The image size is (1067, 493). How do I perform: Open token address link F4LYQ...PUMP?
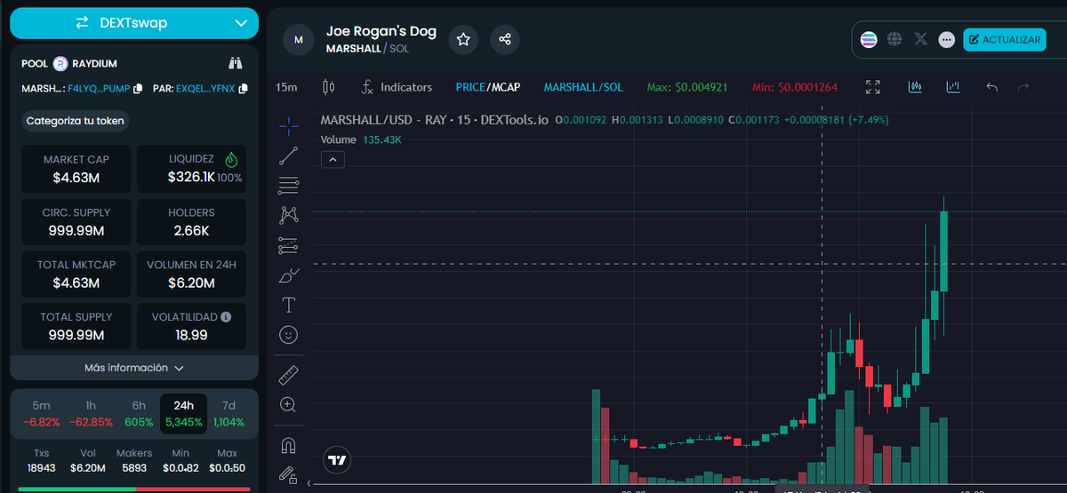click(x=99, y=89)
